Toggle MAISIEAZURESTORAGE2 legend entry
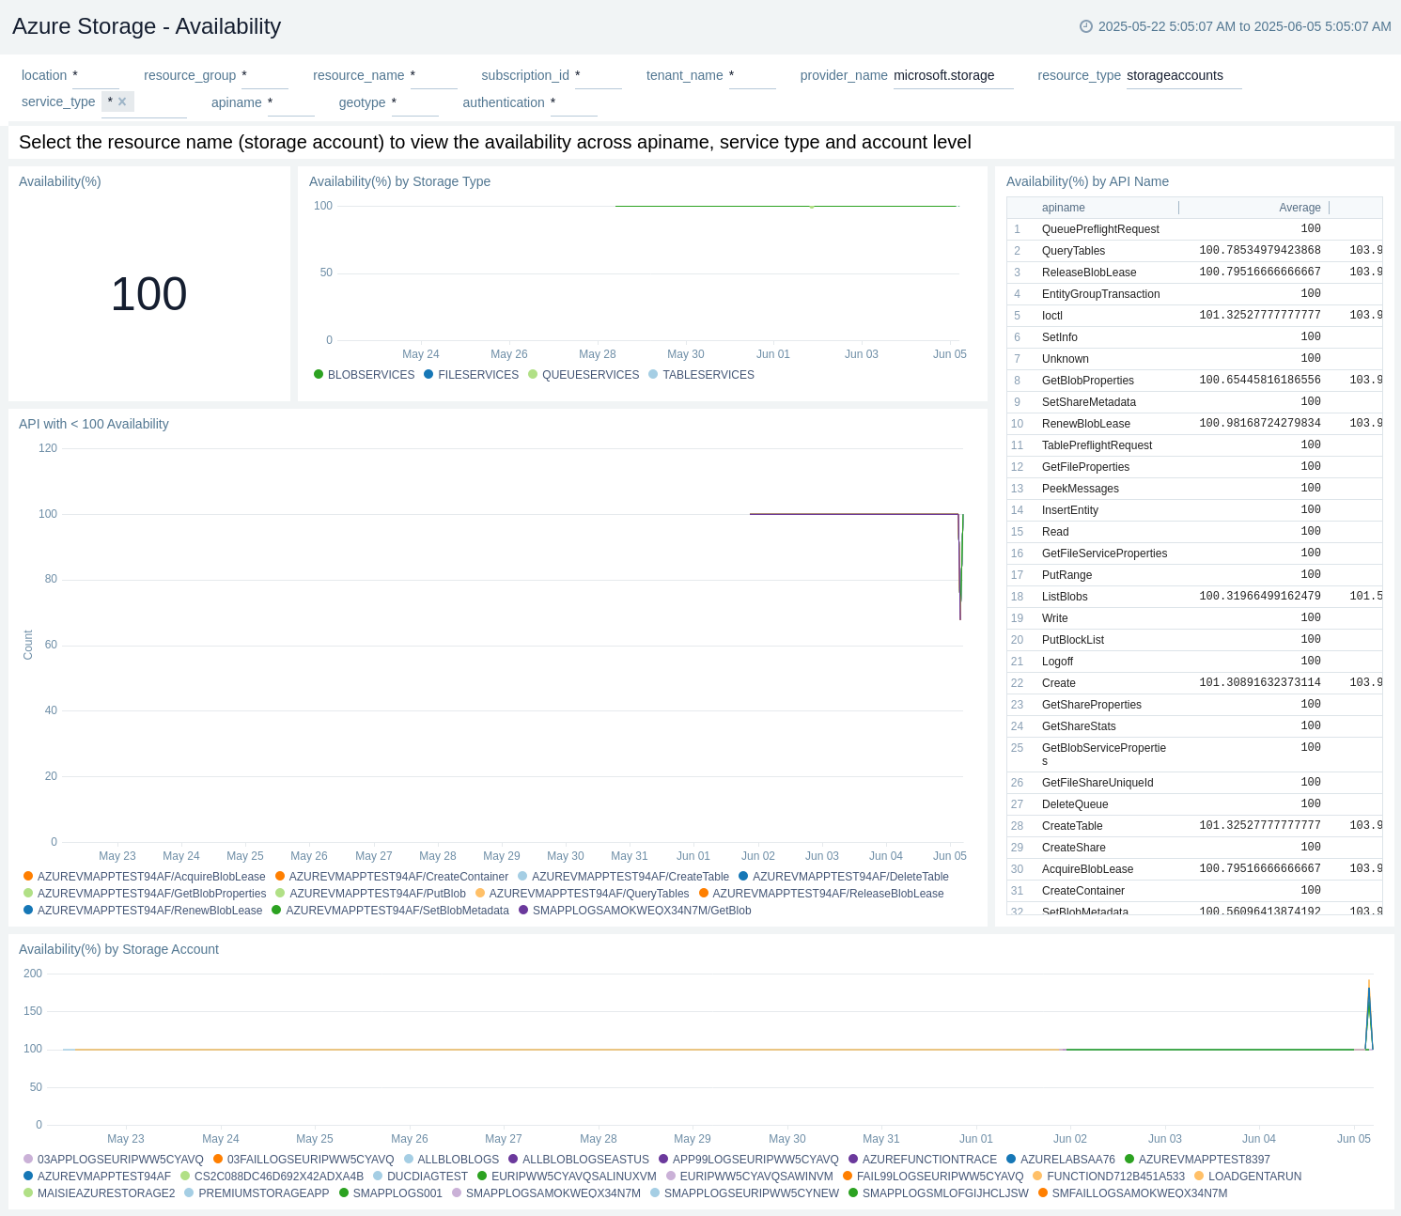The width and height of the screenshot is (1401, 1216). [100, 1193]
